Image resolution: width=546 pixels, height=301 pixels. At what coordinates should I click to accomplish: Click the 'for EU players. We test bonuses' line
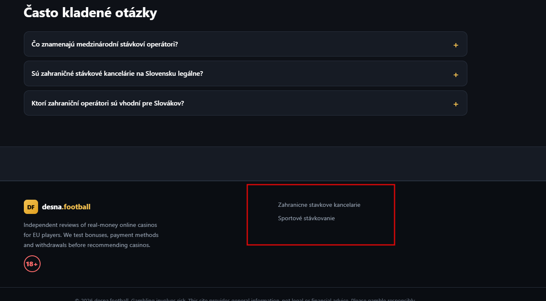[91, 235]
